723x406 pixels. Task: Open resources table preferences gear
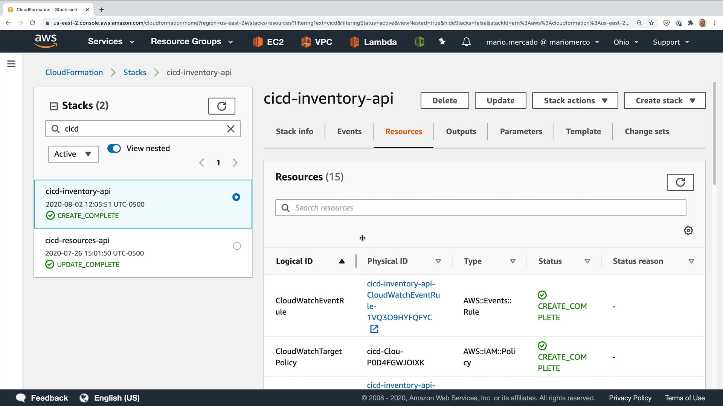688,230
